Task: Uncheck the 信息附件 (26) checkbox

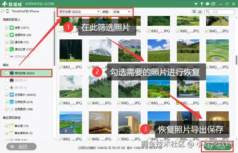Action: [7, 35]
